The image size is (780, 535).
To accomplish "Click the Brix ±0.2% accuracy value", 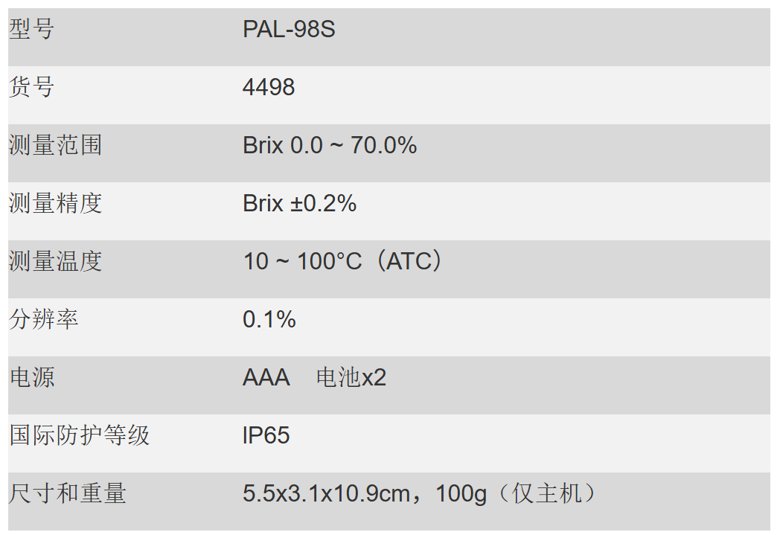I will pos(299,204).
